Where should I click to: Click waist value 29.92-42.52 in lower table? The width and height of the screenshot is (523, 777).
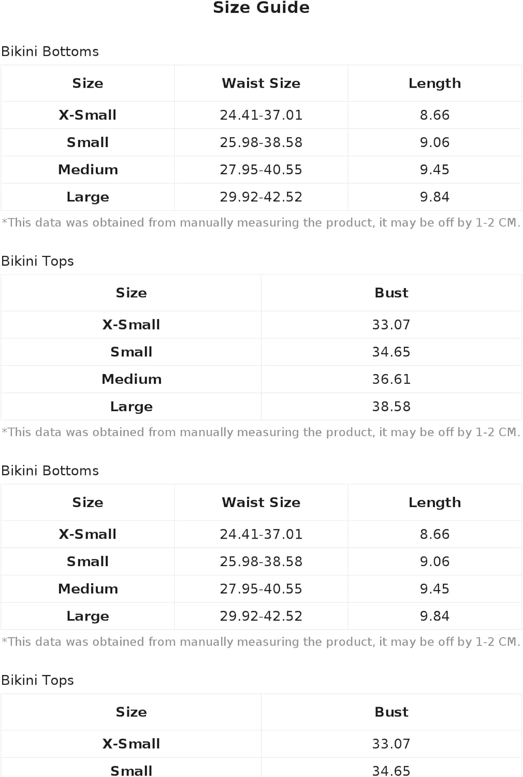pyautogui.click(x=261, y=616)
